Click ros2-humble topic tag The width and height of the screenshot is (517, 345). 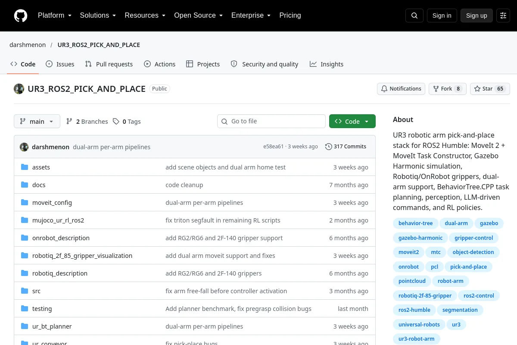pos(414,310)
